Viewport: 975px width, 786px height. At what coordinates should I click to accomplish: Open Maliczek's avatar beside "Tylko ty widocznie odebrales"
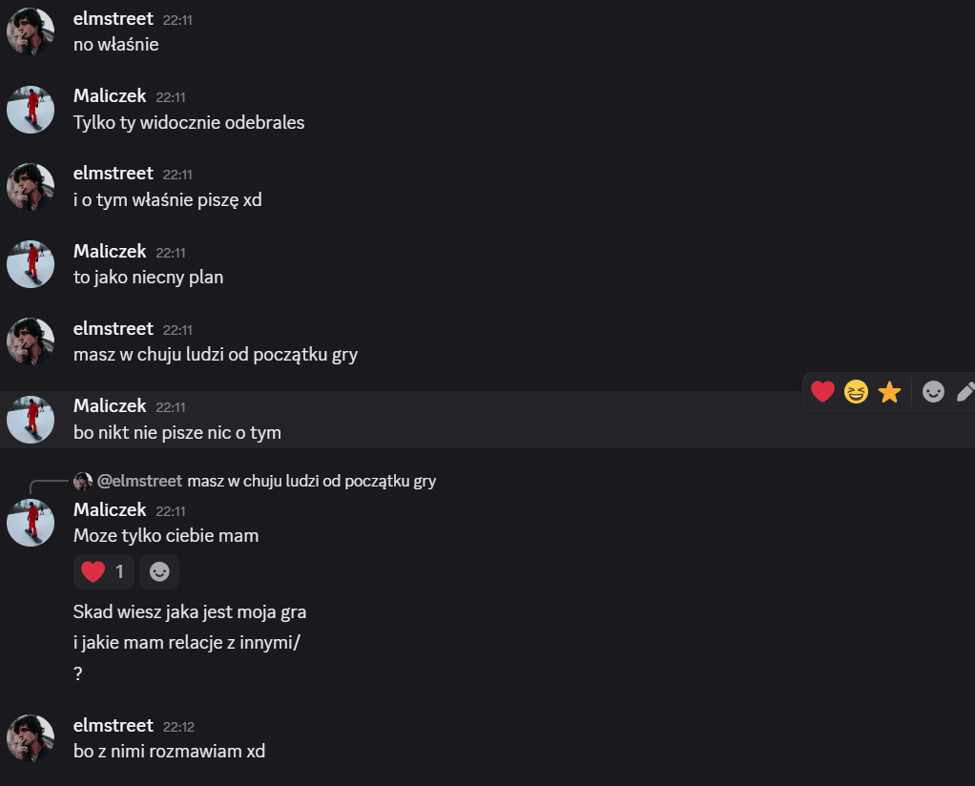pyautogui.click(x=31, y=109)
